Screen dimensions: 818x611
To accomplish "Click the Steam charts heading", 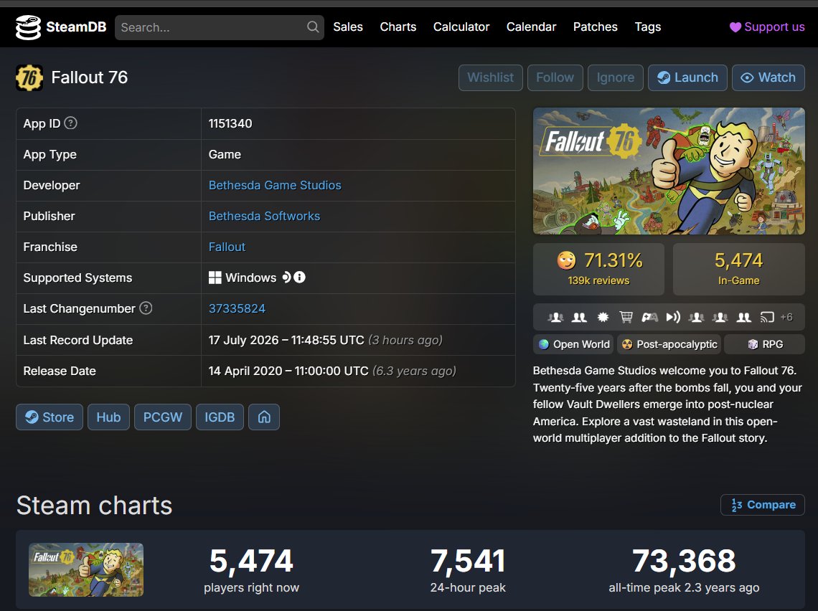I will tap(95, 505).
